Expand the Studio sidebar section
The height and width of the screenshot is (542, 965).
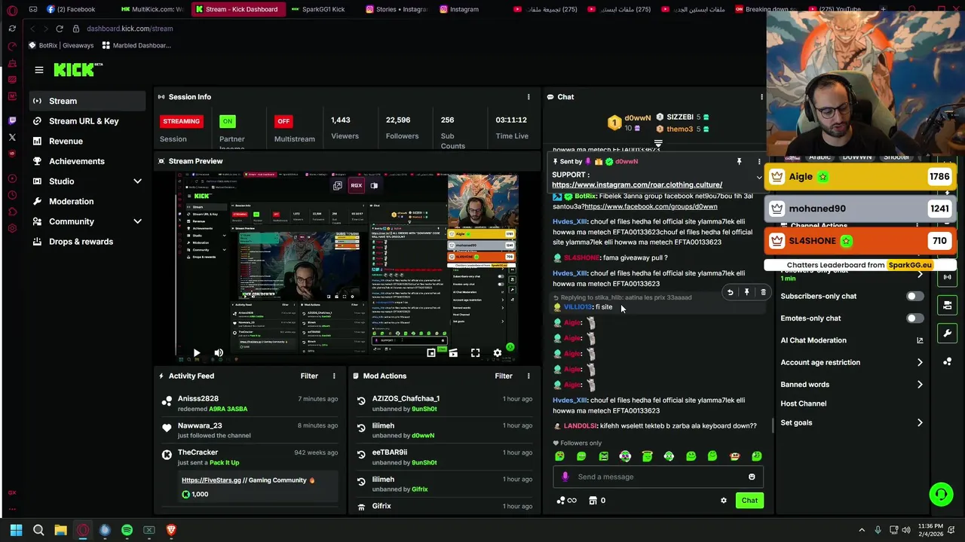click(x=137, y=181)
